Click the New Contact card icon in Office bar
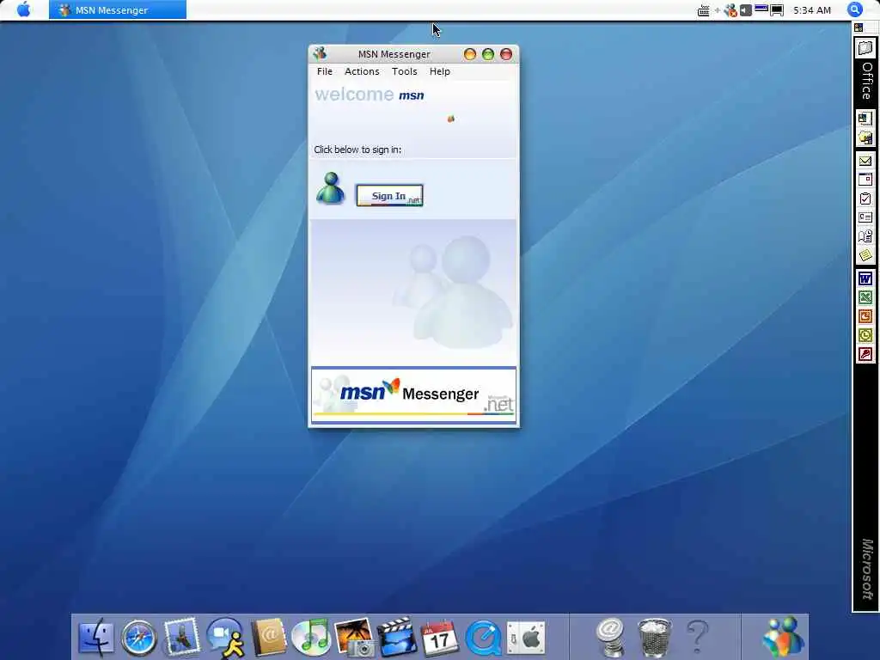This screenshot has height=660, width=880. pos(865,217)
